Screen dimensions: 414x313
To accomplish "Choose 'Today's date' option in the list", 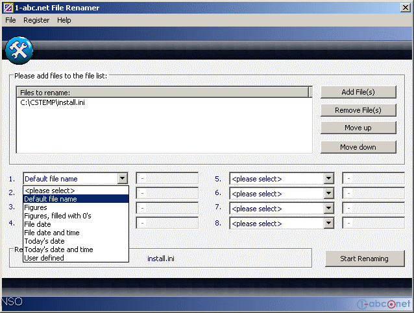I will pyautogui.click(x=76, y=241).
